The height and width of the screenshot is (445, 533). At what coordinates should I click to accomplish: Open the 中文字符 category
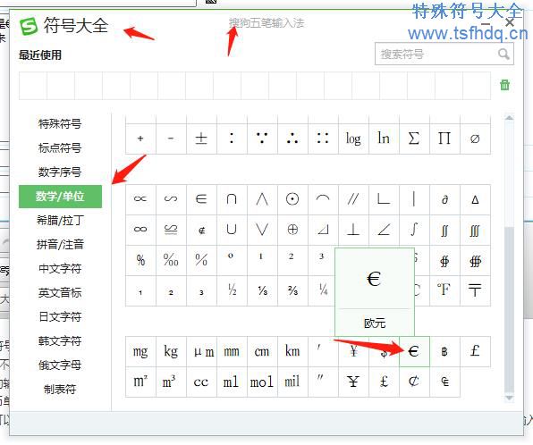coord(60,268)
